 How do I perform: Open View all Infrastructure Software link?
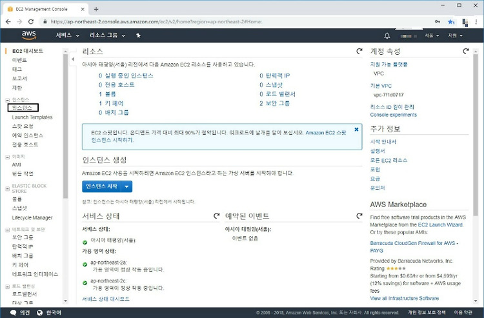point(405,298)
